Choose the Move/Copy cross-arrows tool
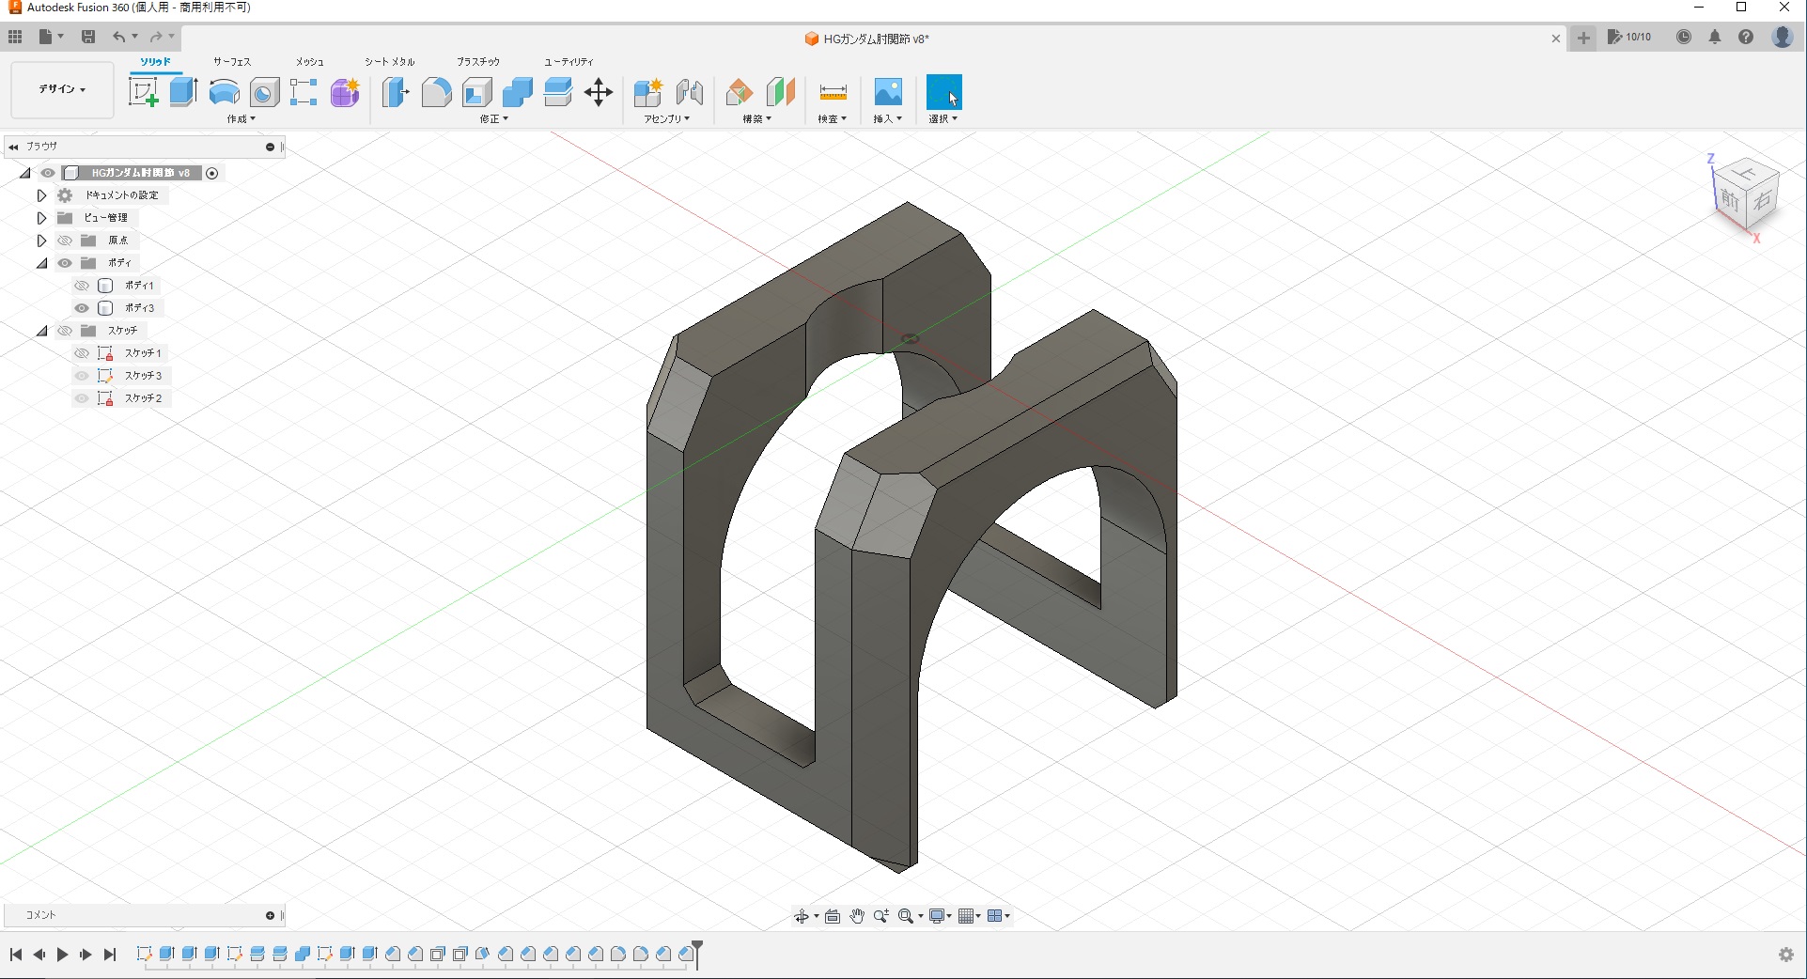The width and height of the screenshot is (1807, 979). point(599,92)
